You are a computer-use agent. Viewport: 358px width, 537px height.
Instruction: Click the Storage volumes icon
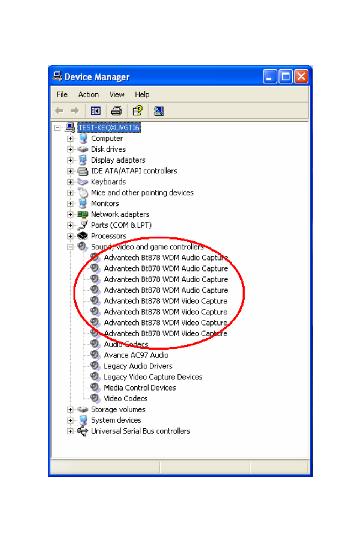pos(83,410)
